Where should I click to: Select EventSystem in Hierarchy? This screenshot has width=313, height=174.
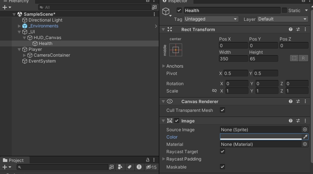pos(42,61)
